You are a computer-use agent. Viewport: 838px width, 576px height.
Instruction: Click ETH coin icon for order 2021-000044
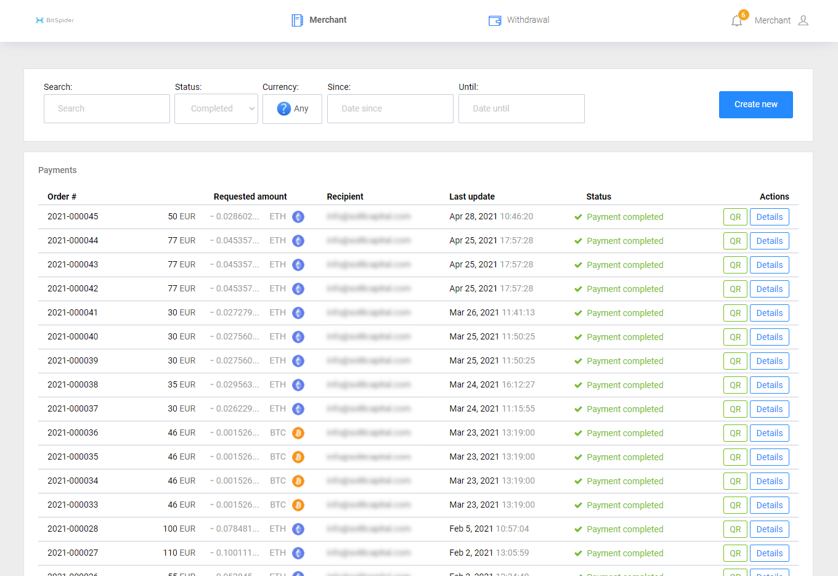tap(298, 241)
